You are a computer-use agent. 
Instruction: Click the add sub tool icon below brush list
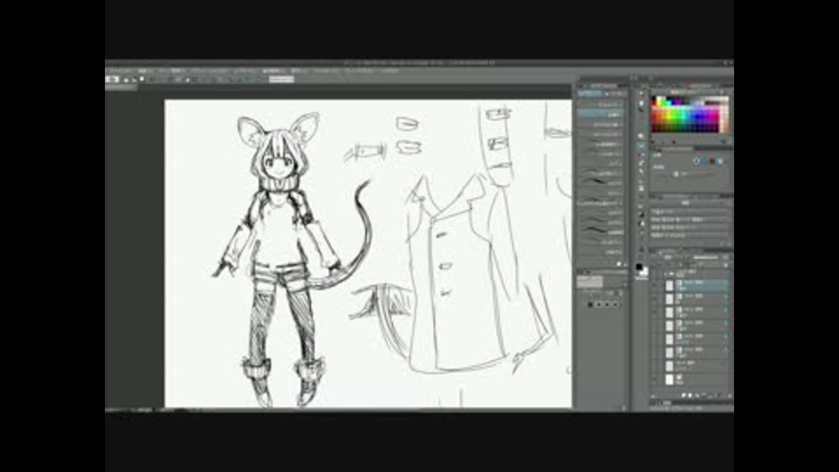tap(619, 264)
